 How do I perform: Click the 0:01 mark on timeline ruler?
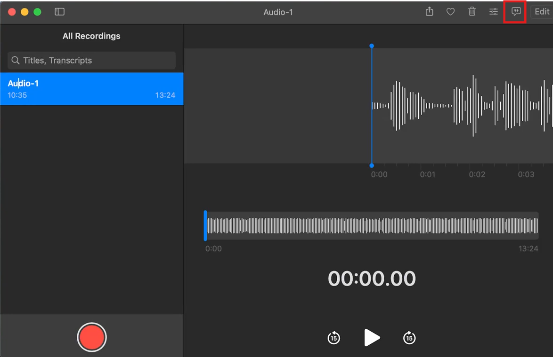point(427,174)
